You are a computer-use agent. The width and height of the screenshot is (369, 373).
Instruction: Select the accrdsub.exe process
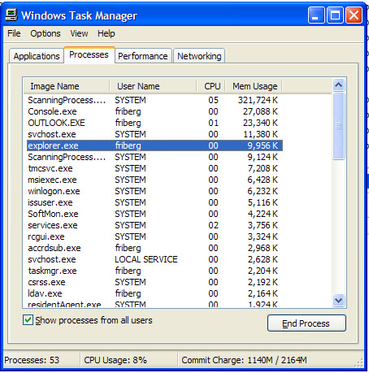(154, 248)
